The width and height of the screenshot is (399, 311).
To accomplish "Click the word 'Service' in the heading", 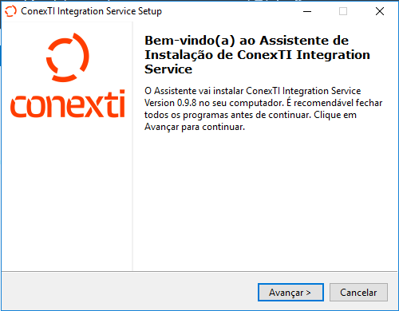I will [168, 69].
